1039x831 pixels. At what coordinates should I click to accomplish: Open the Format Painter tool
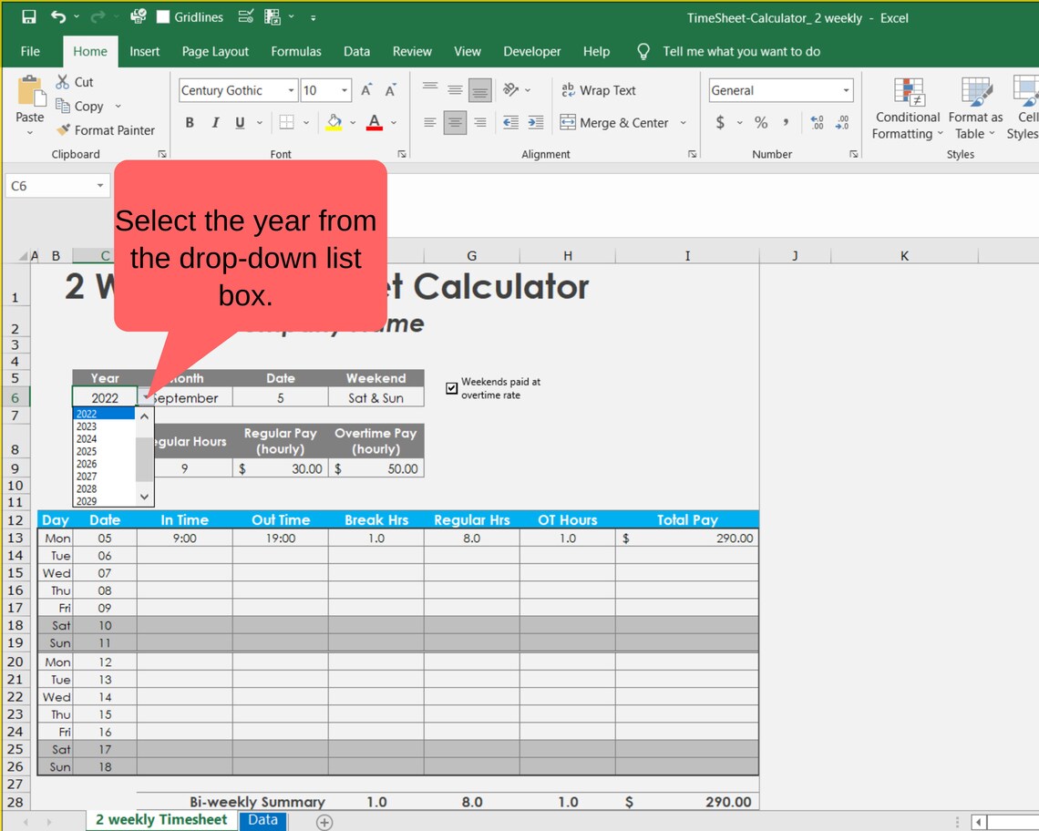click(107, 129)
